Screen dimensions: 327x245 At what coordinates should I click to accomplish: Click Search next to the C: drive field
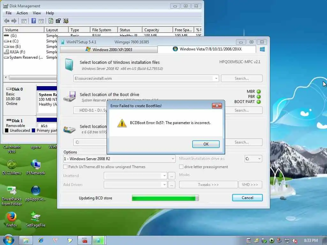[x=242, y=142]
